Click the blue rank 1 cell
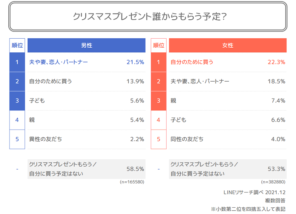Image resolution: width=296 pixels, height=214 pixels. [x=17, y=62]
